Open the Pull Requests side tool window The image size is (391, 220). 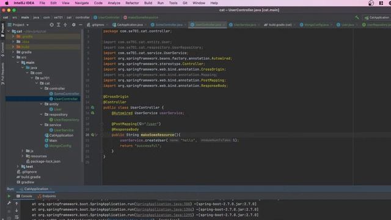click(x=2, y=74)
